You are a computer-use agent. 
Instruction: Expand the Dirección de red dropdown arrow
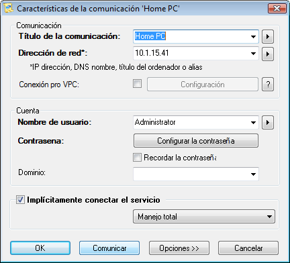tap(253, 54)
